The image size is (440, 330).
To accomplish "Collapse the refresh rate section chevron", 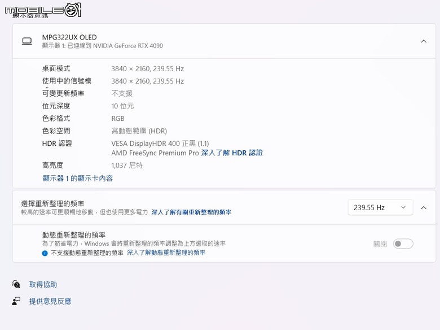I will (424, 208).
